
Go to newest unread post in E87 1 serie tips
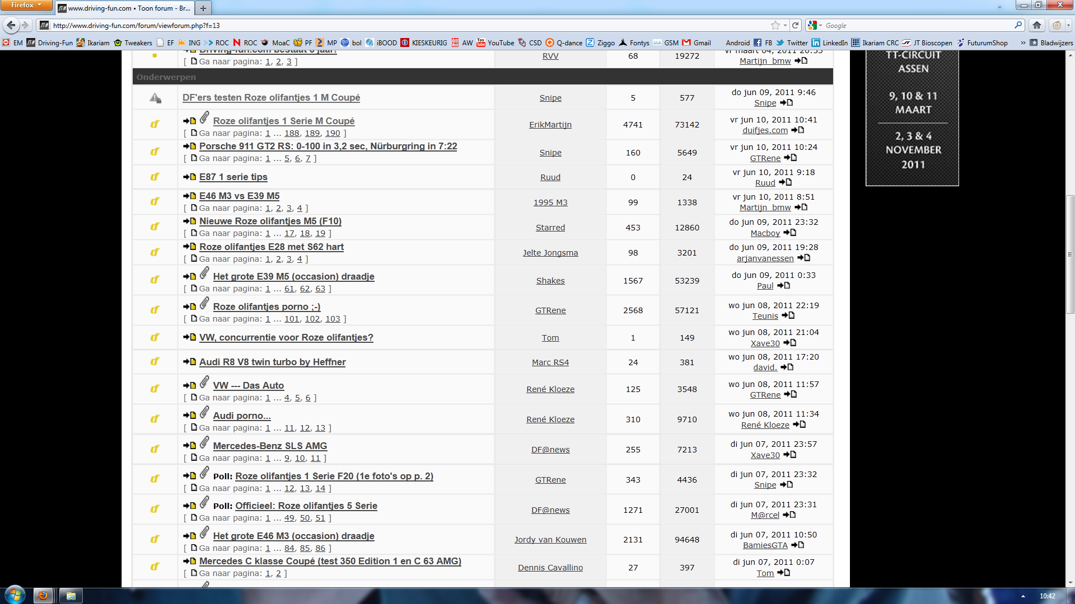pos(189,177)
